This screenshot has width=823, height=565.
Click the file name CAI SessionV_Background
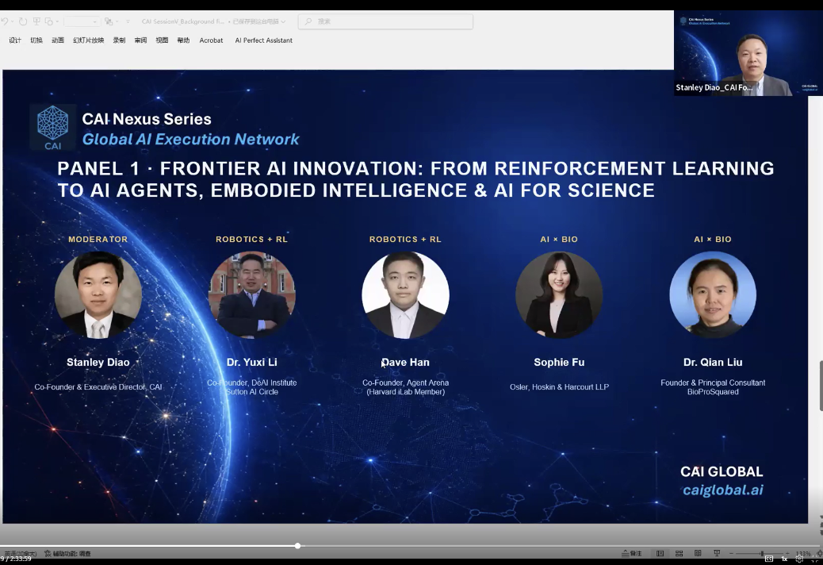[182, 21]
